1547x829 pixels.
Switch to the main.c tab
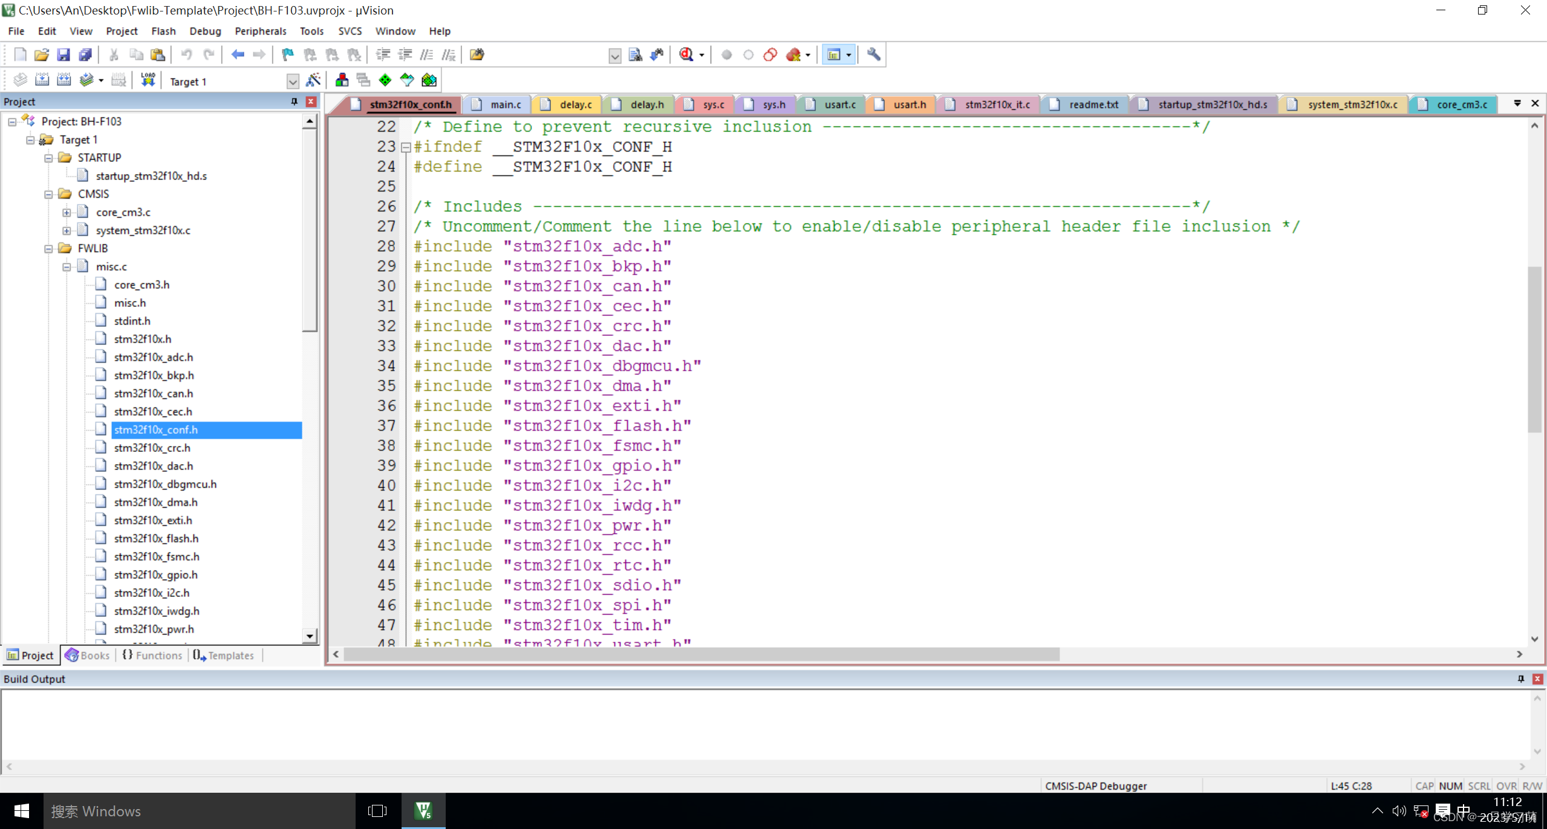click(505, 105)
